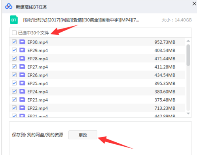Screen dimensions: 197x155
Task: Click the video icon beside EP28.mp4
Action: coord(22,58)
